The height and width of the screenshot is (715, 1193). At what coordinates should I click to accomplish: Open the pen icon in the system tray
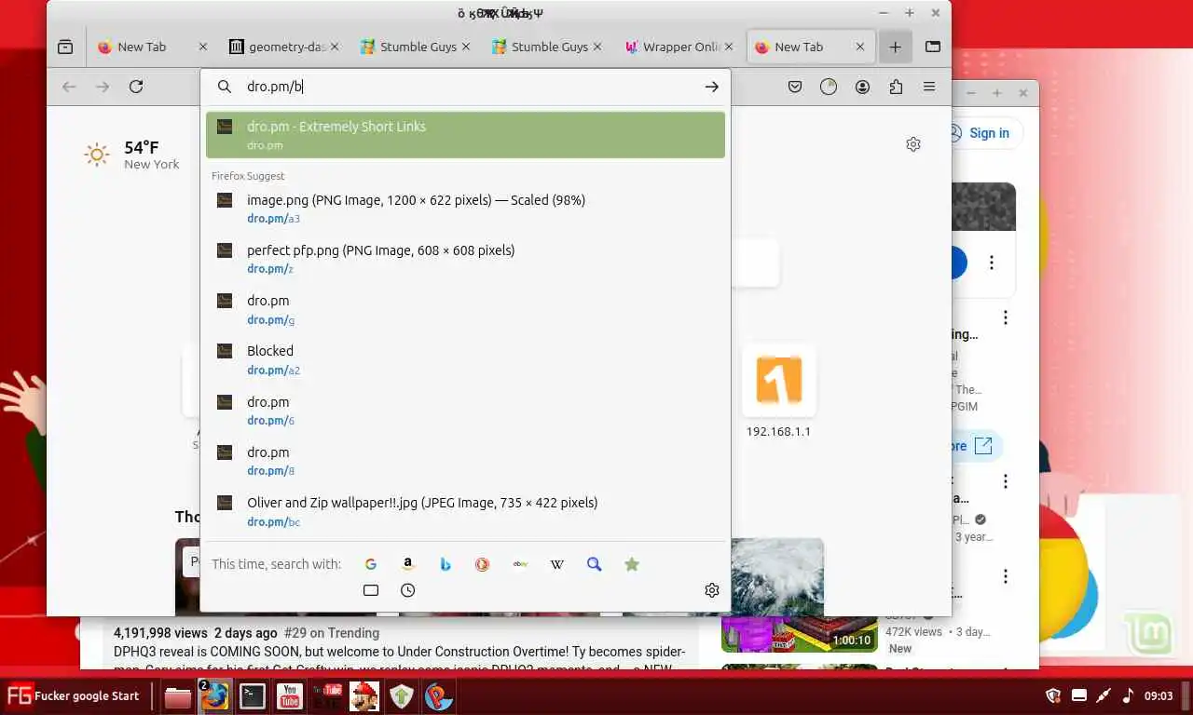coord(1104,695)
